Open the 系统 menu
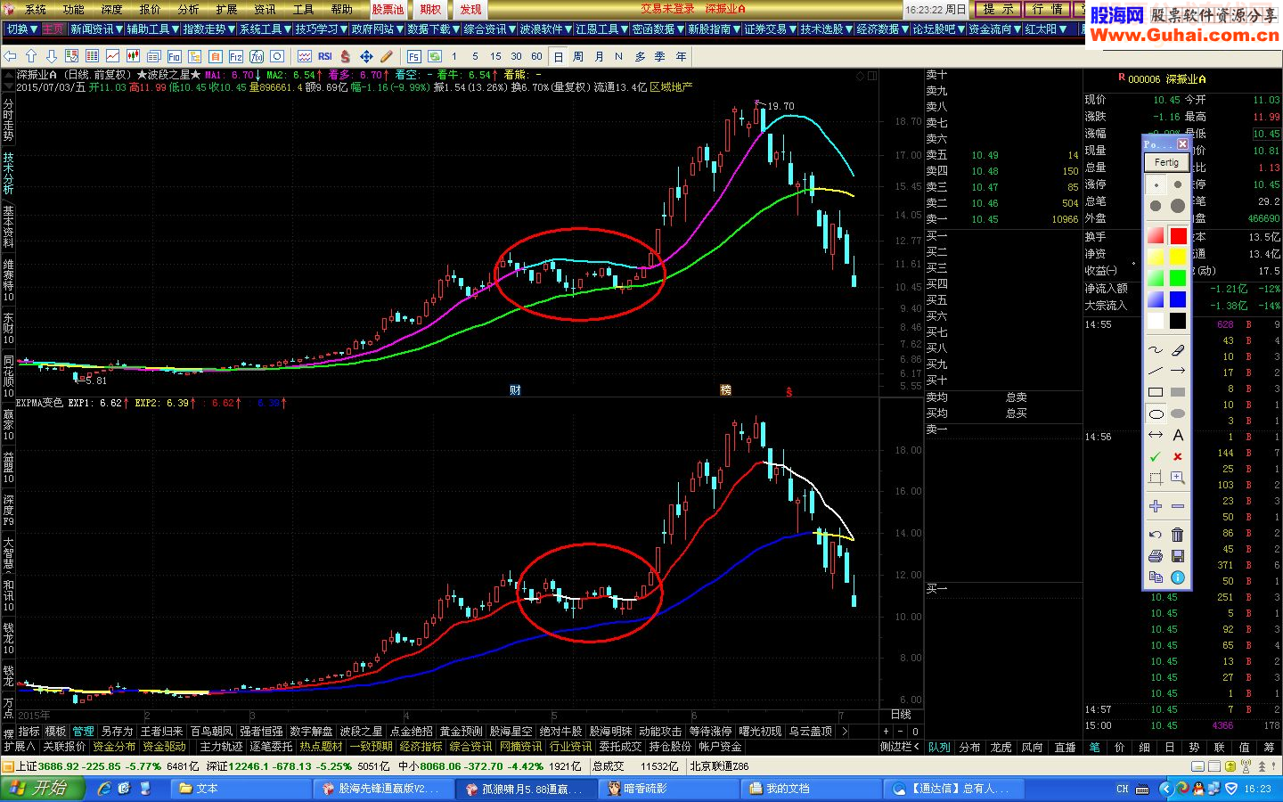The height and width of the screenshot is (802, 1283). [x=36, y=9]
